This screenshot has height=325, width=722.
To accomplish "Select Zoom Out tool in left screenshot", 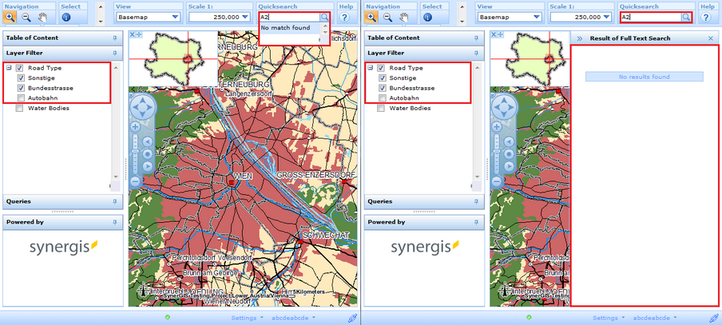I will coord(26,18).
